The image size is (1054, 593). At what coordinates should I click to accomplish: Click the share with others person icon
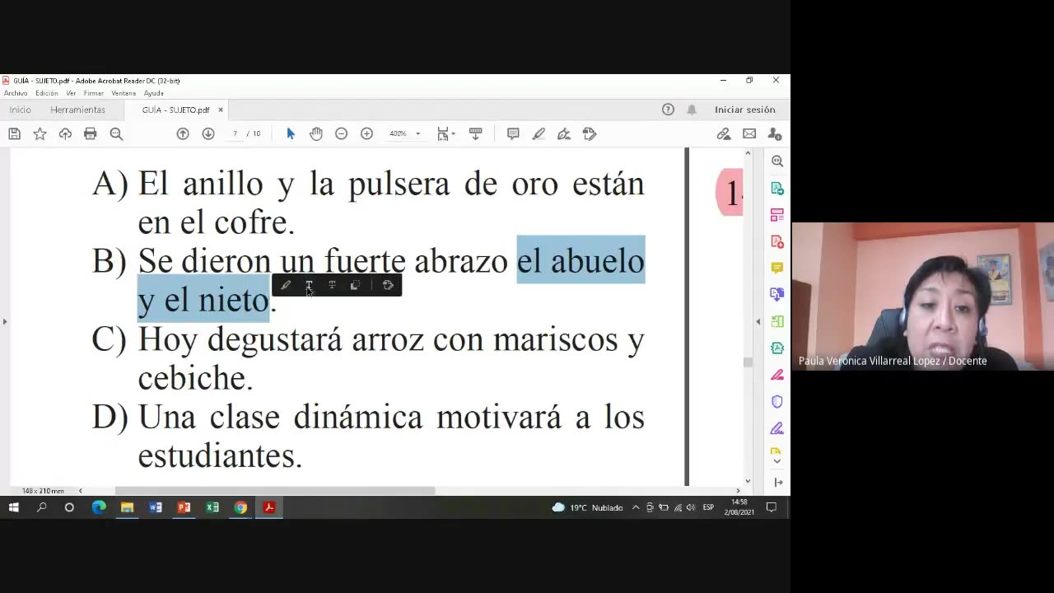point(775,133)
